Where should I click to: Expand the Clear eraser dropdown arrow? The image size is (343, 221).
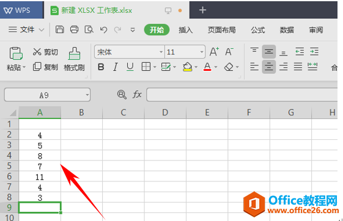click(237, 67)
